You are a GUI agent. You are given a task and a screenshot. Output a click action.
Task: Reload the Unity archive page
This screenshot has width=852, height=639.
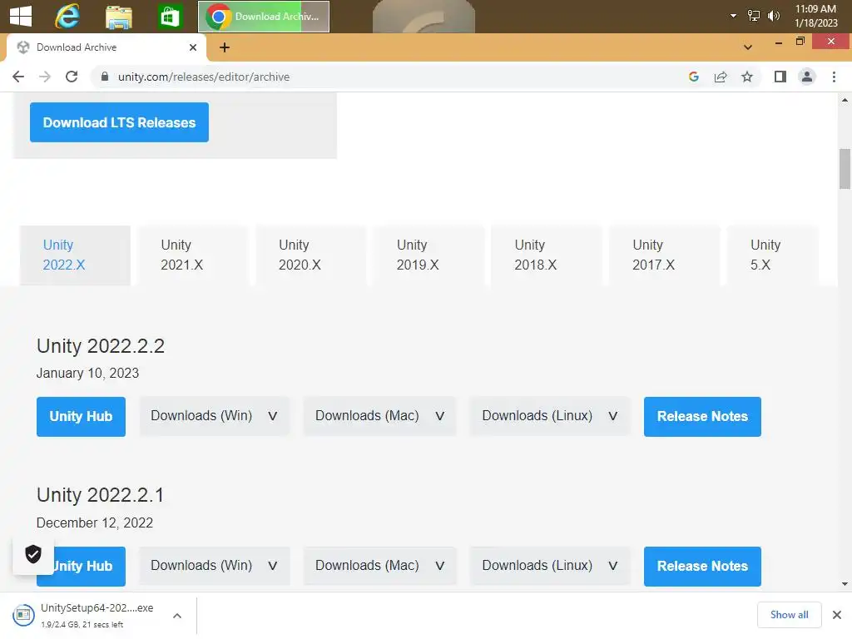click(x=72, y=77)
